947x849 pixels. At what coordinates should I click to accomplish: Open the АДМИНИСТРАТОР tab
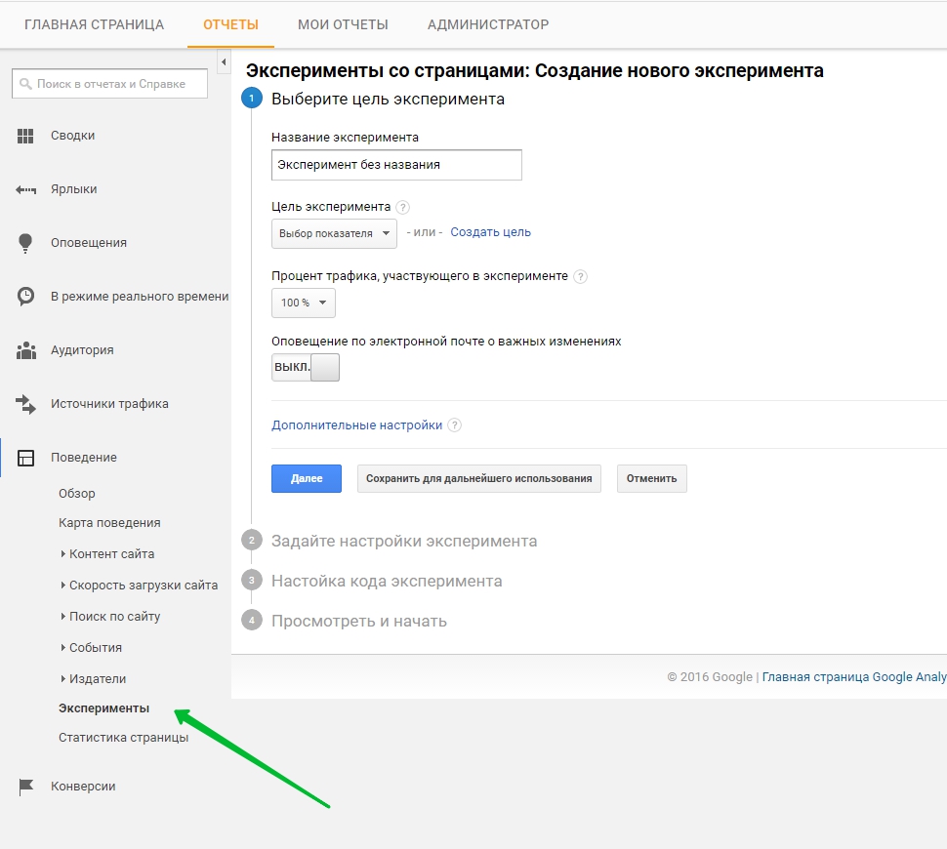[488, 24]
